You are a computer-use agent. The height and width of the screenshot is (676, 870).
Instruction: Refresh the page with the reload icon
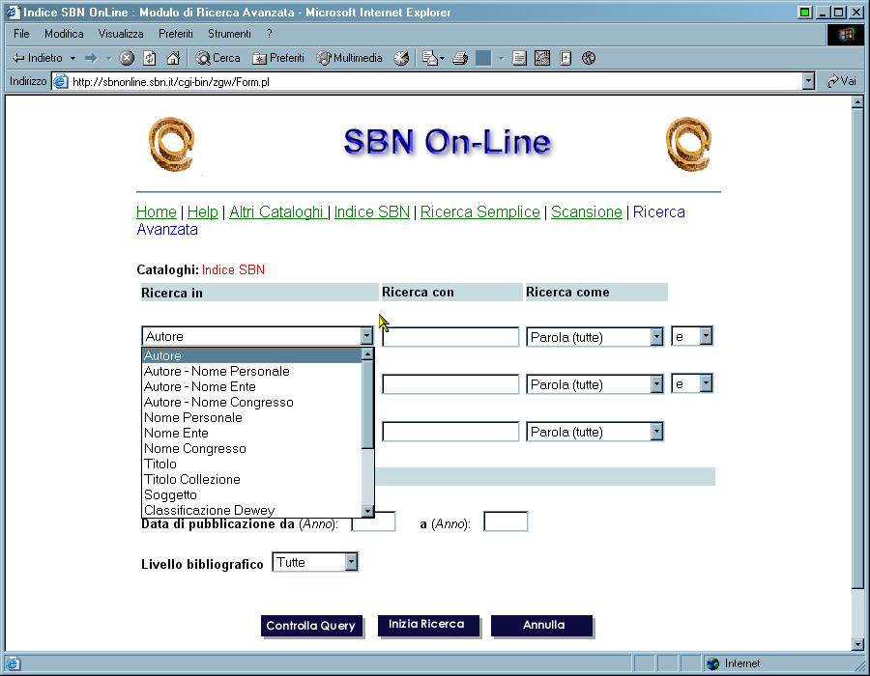150,58
